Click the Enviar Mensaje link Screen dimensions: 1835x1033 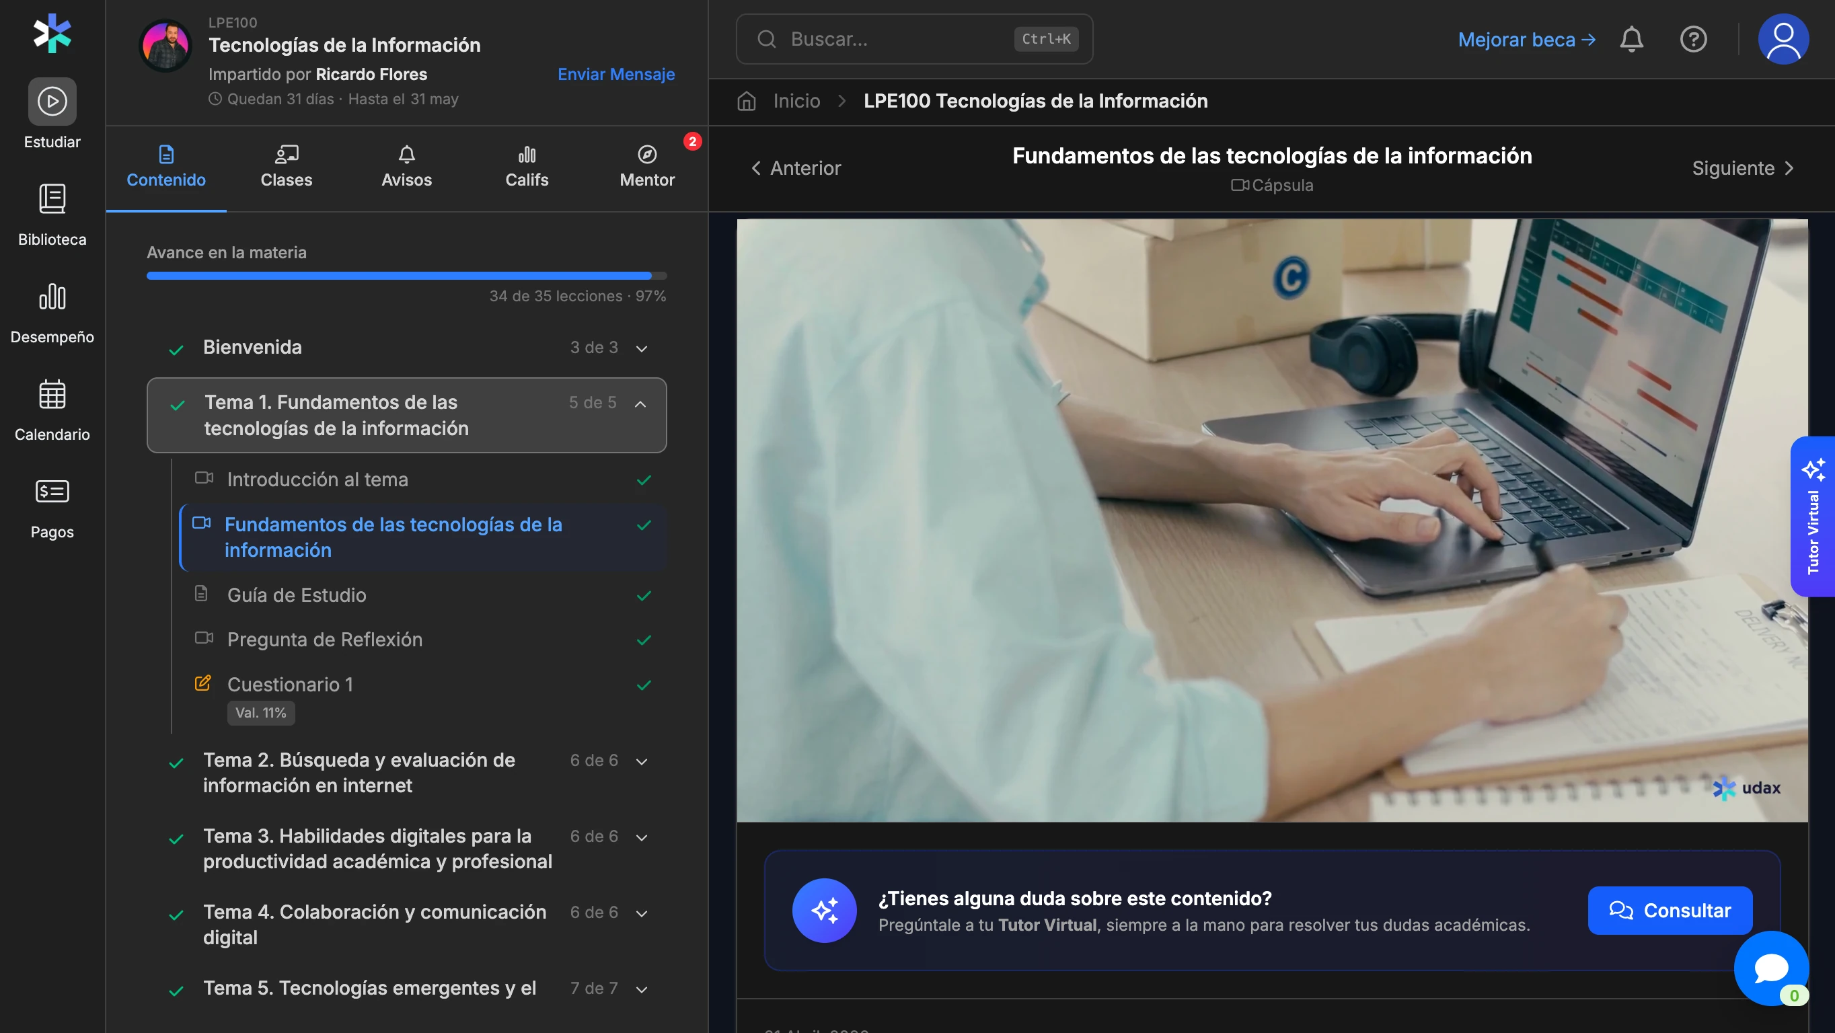(x=615, y=74)
